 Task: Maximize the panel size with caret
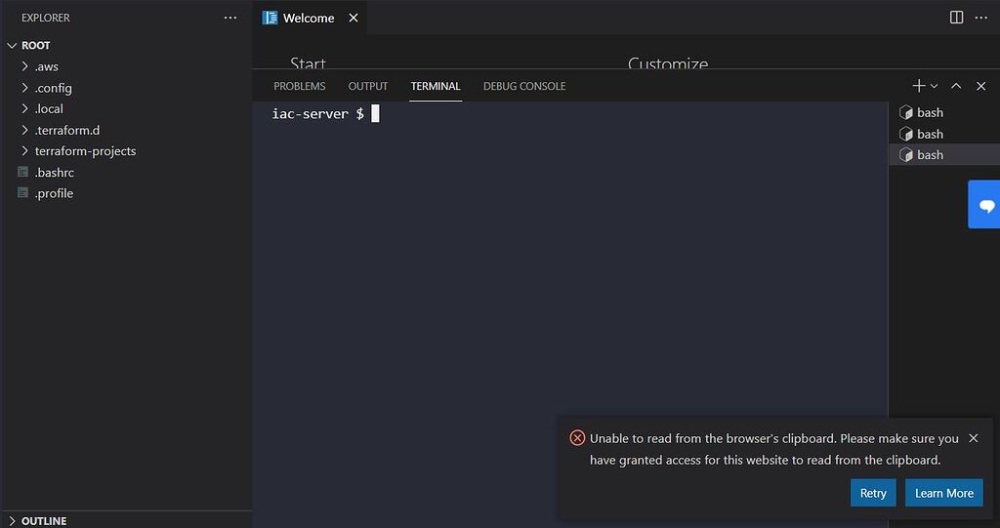(x=956, y=86)
